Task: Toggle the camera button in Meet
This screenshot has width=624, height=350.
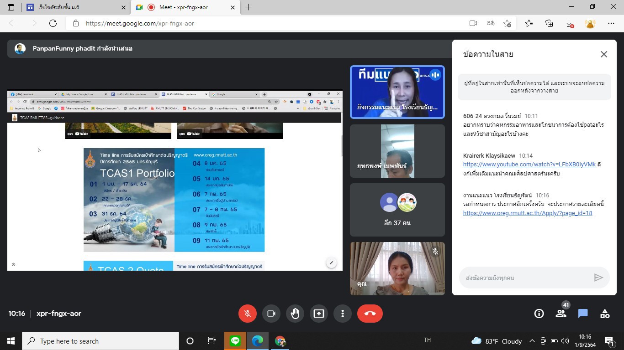Action: point(271,314)
